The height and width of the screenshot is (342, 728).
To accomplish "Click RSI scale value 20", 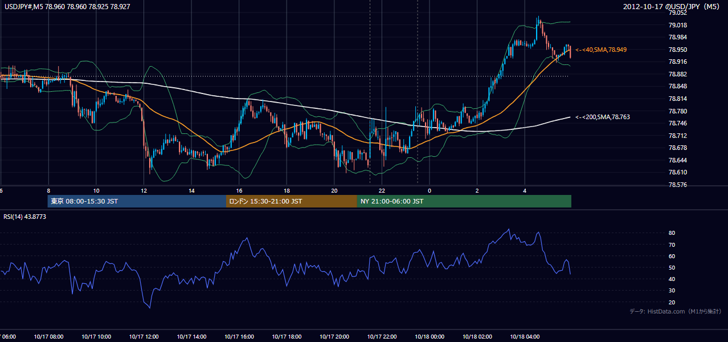I will click(672, 302).
